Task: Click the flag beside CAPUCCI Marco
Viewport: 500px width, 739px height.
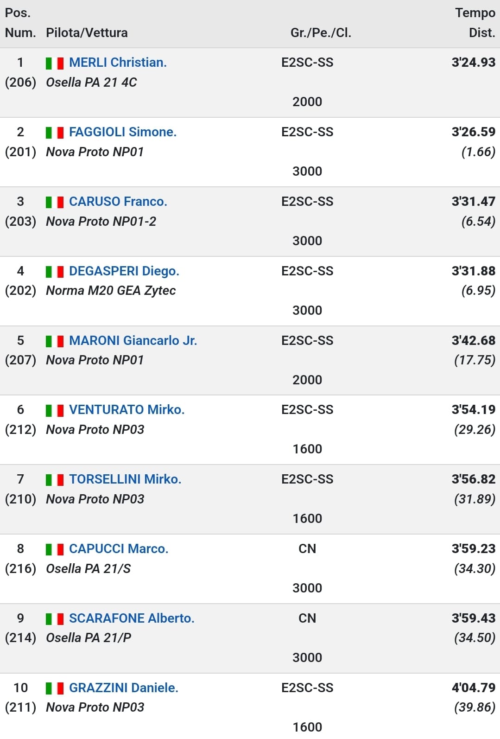Action: pyautogui.click(x=55, y=549)
